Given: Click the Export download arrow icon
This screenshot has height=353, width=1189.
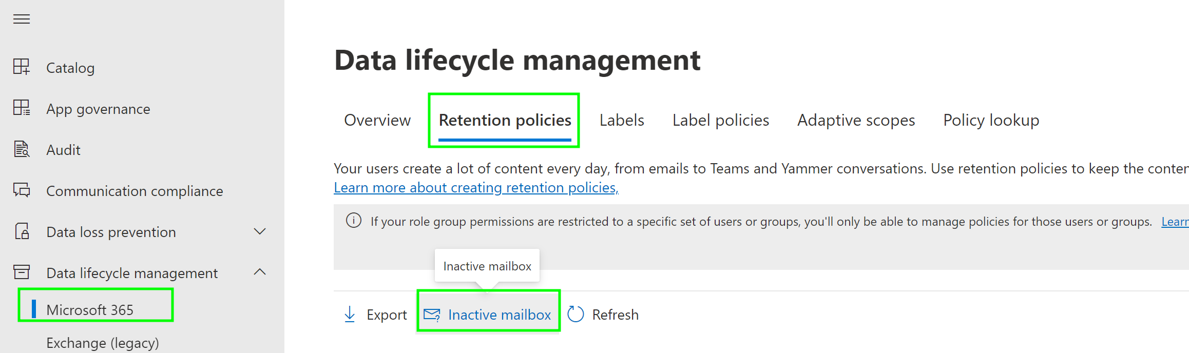Looking at the screenshot, I should [x=350, y=314].
